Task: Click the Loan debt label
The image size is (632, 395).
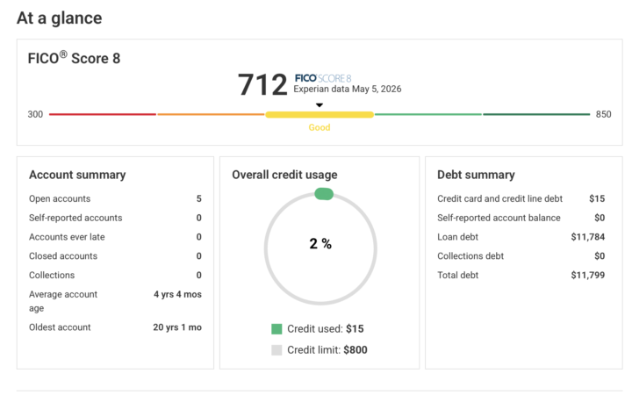Action: (x=457, y=237)
